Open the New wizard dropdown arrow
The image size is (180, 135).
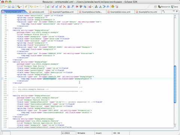tap(6, 7)
